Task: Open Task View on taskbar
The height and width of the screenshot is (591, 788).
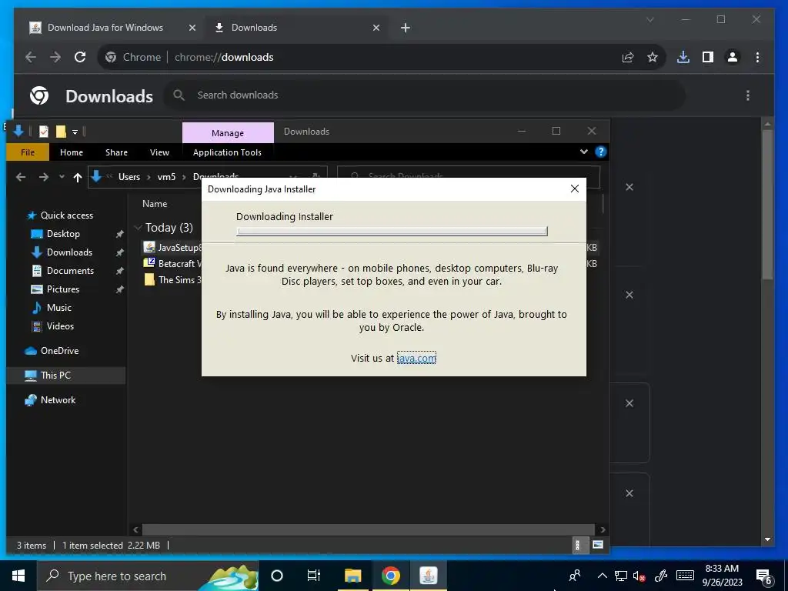Action: (314, 576)
